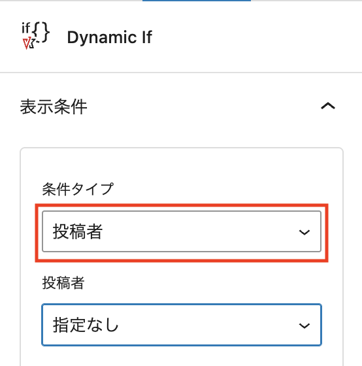Click the Dynamic If title text
Screen dimensions: 362x366
click(110, 37)
